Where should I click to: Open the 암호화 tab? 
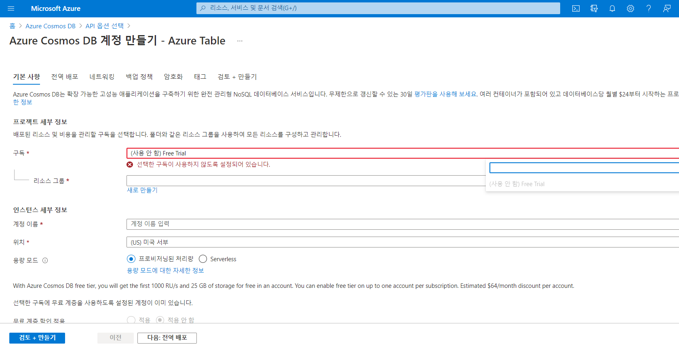[173, 77]
